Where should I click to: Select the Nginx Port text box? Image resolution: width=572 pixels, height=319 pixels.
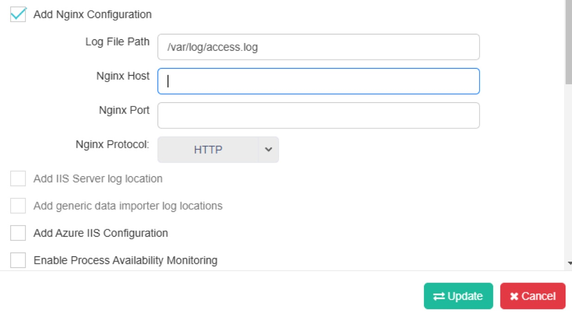318,115
